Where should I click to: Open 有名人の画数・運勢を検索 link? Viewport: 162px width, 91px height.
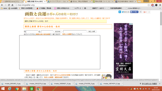click(x=53, y=77)
